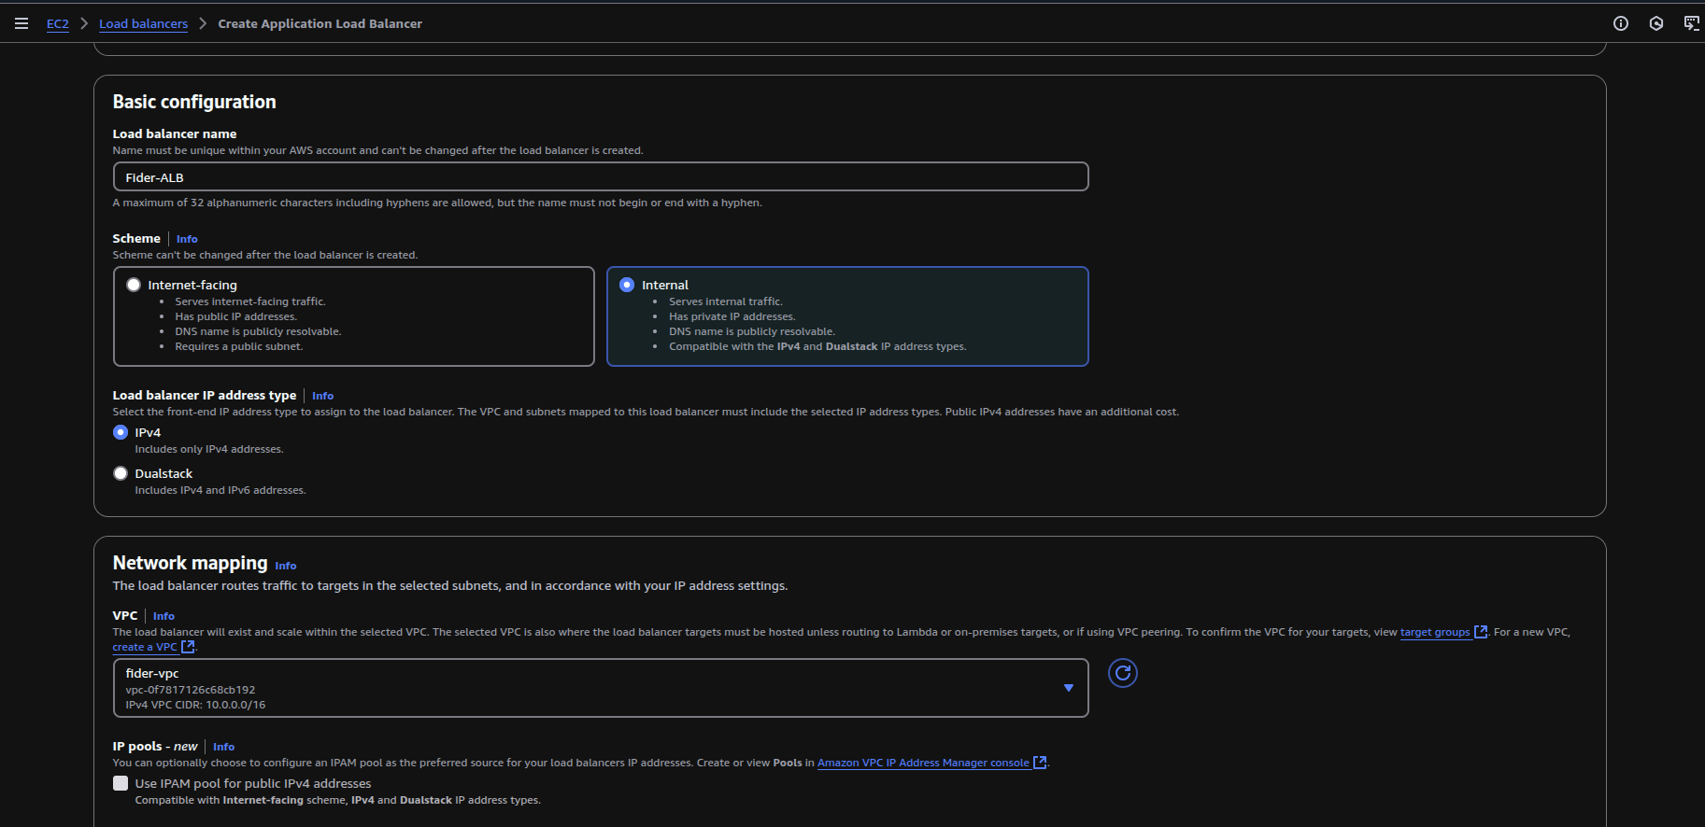Click the text 'Serves internet-facing traffic.'
The height and width of the screenshot is (827, 1705).
point(250,301)
